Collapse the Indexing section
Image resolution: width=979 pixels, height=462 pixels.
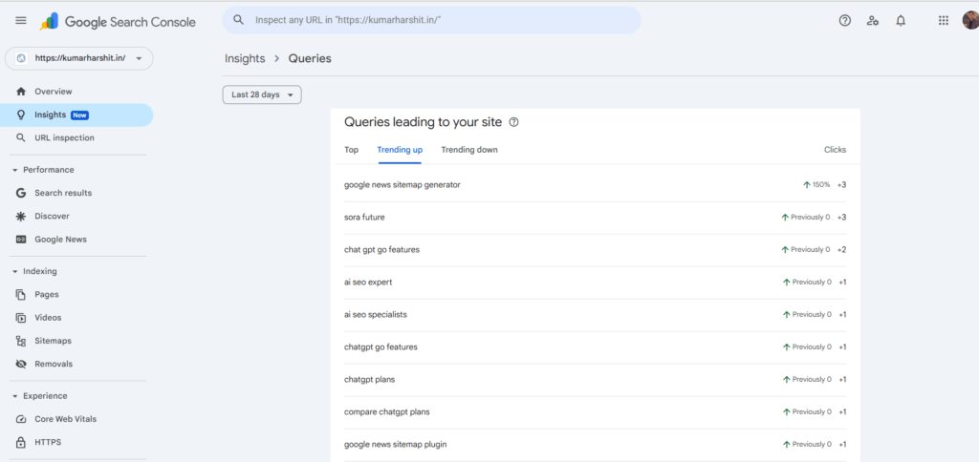34,271
